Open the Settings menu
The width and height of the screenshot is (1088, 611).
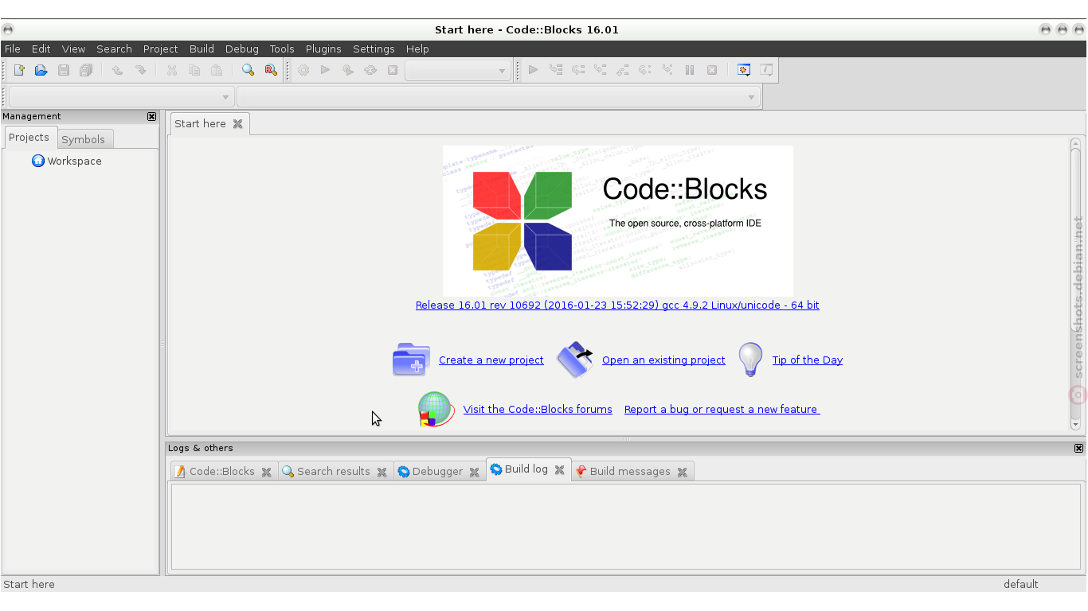point(374,49)
